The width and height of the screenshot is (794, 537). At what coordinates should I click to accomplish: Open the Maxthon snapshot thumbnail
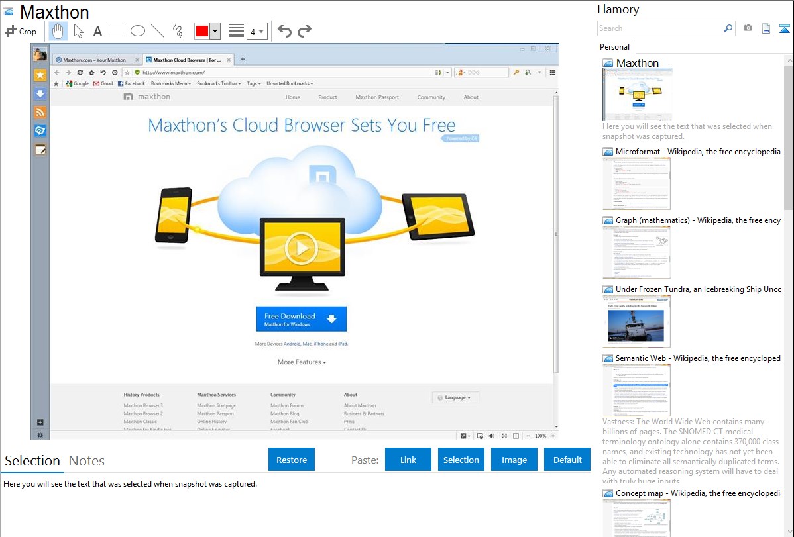pyautogui.click(x=638, y=94)
